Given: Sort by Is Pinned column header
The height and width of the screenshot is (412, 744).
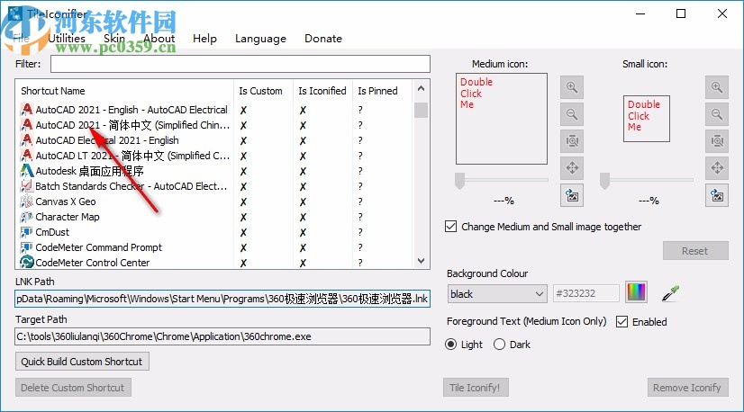Looking at the screenshot, I should (x=382, y=91).
